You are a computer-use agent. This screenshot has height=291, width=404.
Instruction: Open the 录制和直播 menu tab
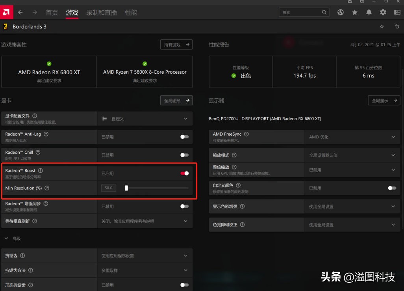pos(102,12)
